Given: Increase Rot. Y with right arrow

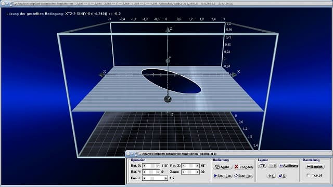Looking at the screenshot, I should (158, 172).
